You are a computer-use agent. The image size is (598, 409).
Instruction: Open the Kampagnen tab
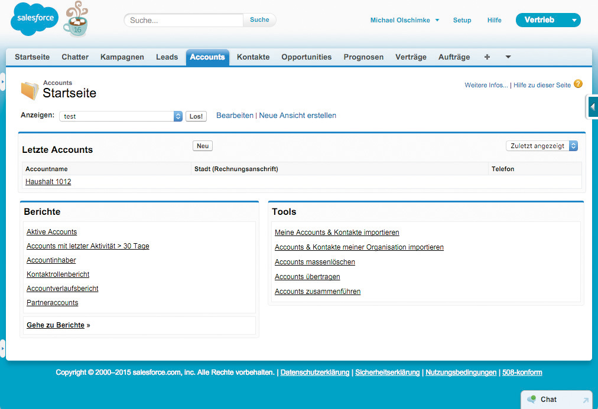pos(122,57)
